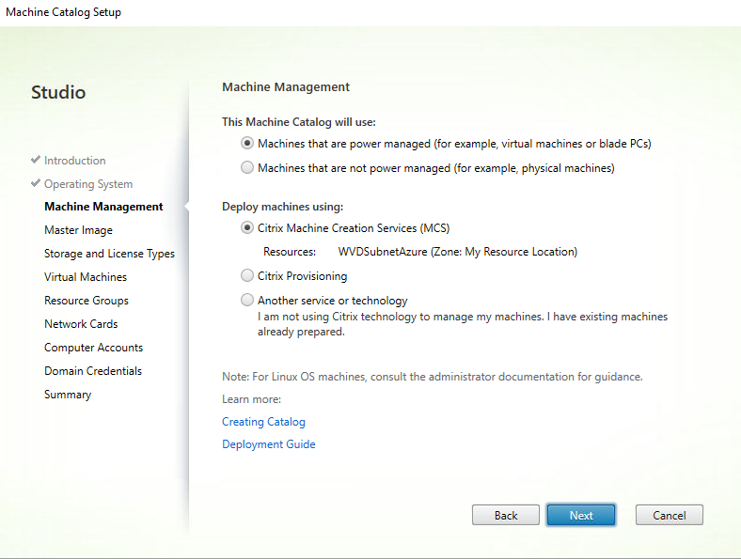Open the Summary step
The image size is (741, 559).
[x=68, y=395]
